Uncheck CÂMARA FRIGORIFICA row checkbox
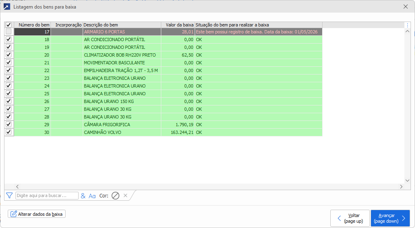The image size is (415, 228). pos(9,124)
